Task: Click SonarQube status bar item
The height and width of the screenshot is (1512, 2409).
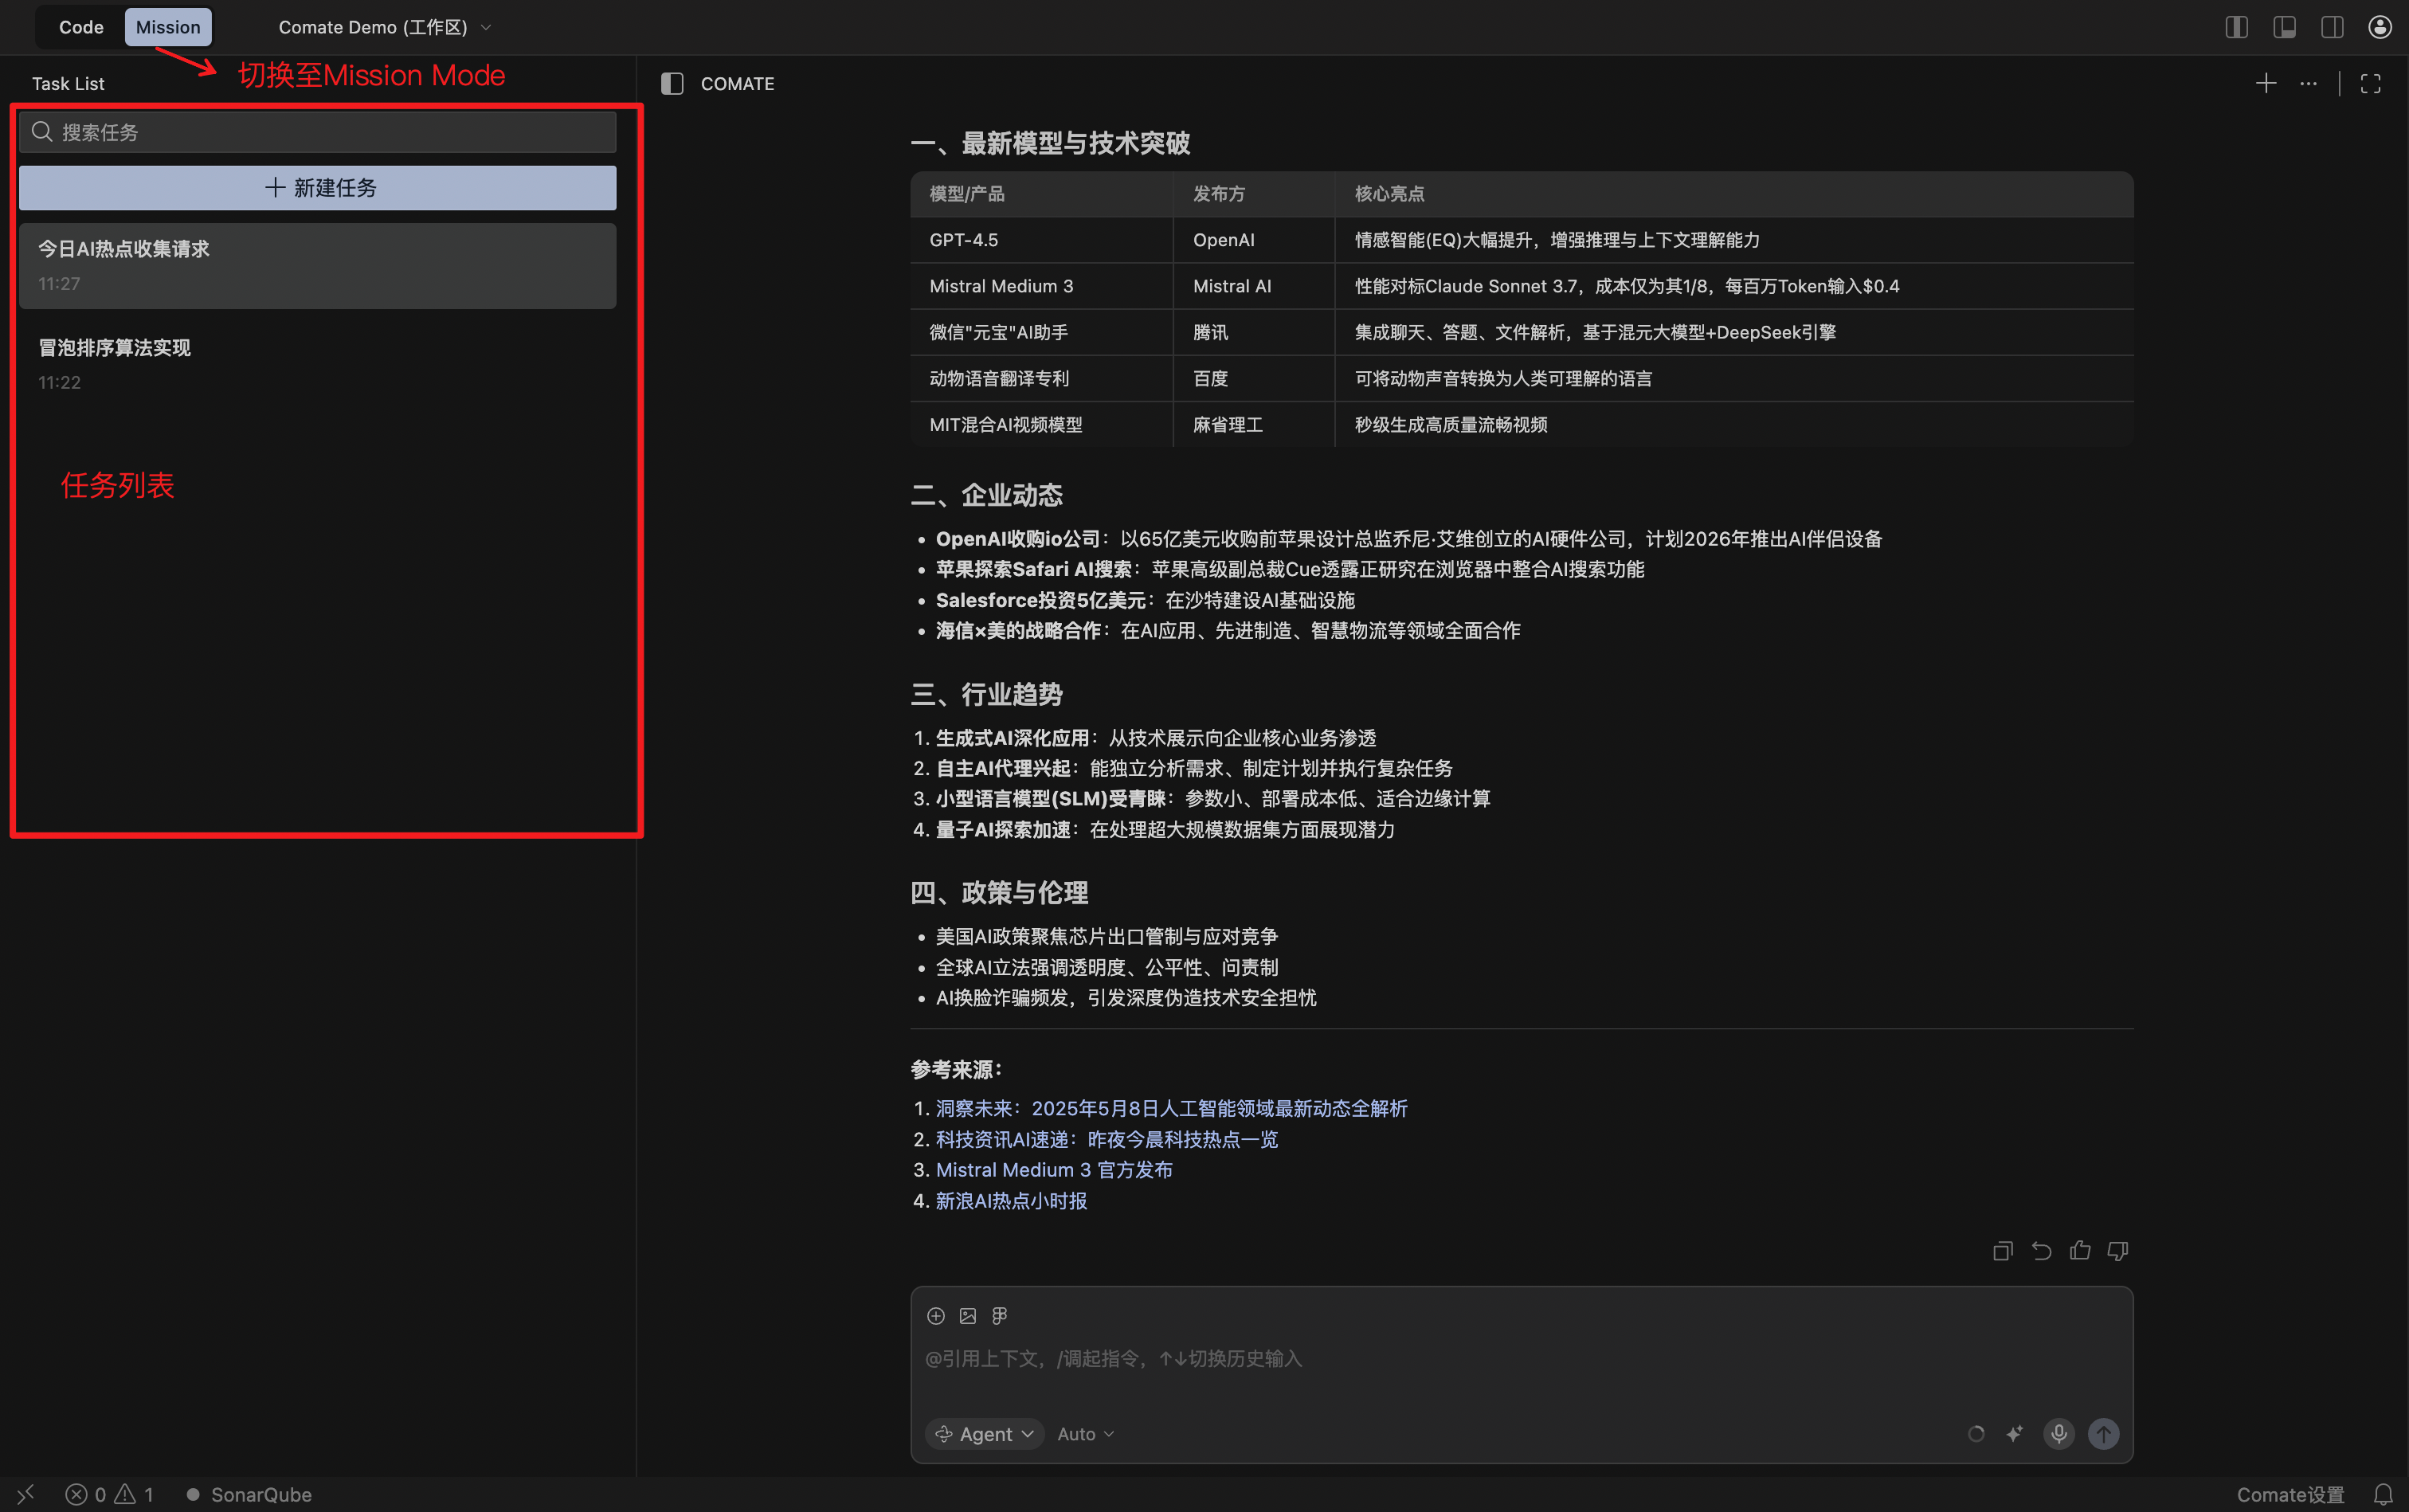Action: point(249,1495)
